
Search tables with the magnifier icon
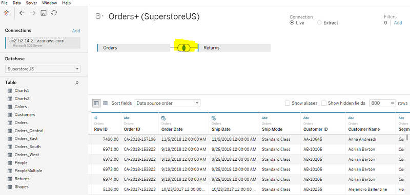tap(77, 83)
